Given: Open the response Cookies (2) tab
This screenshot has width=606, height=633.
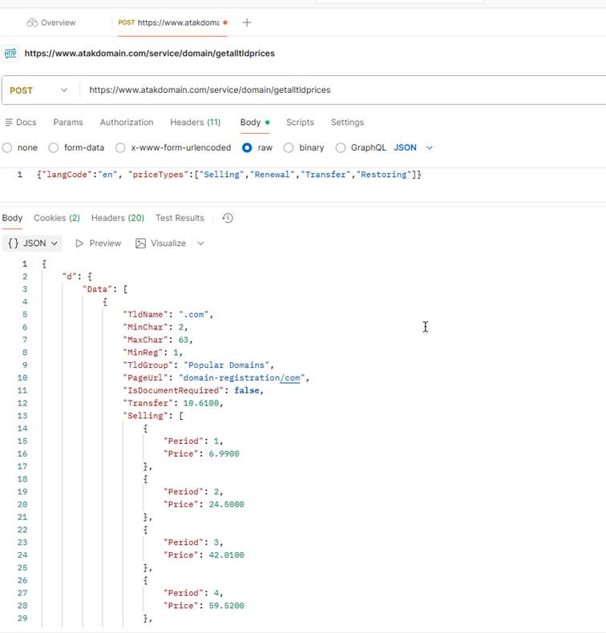Looking at the screenshot, I should coord(56,218).
